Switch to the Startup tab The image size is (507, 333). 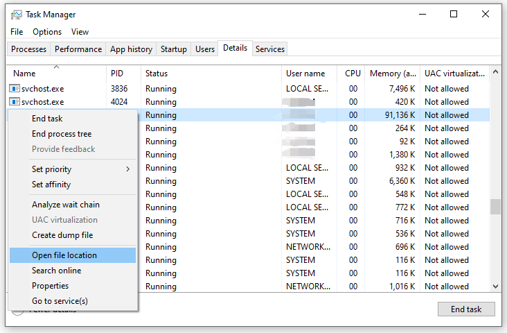tap(174, 49)
